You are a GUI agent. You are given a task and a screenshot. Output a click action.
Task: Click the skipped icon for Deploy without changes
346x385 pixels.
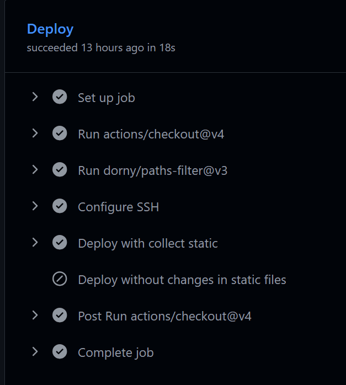pos(60,279)
